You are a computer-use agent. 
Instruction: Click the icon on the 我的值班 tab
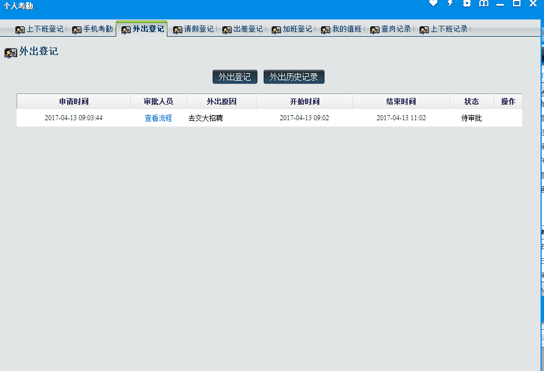(x=326, y=29)
